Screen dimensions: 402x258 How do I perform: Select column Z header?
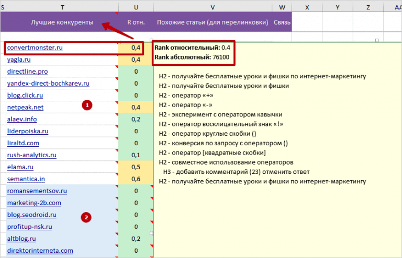pyautogui.click(x=368, y=7)
